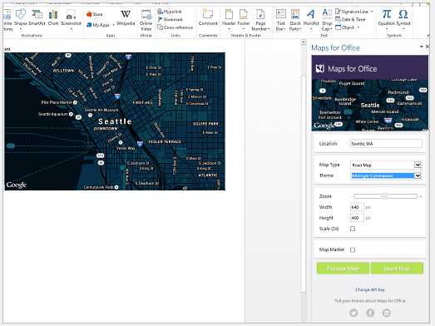Toggle the Map Marker checkbox
Viewport: 435px width, 326px height.
(x=353, y=249)
